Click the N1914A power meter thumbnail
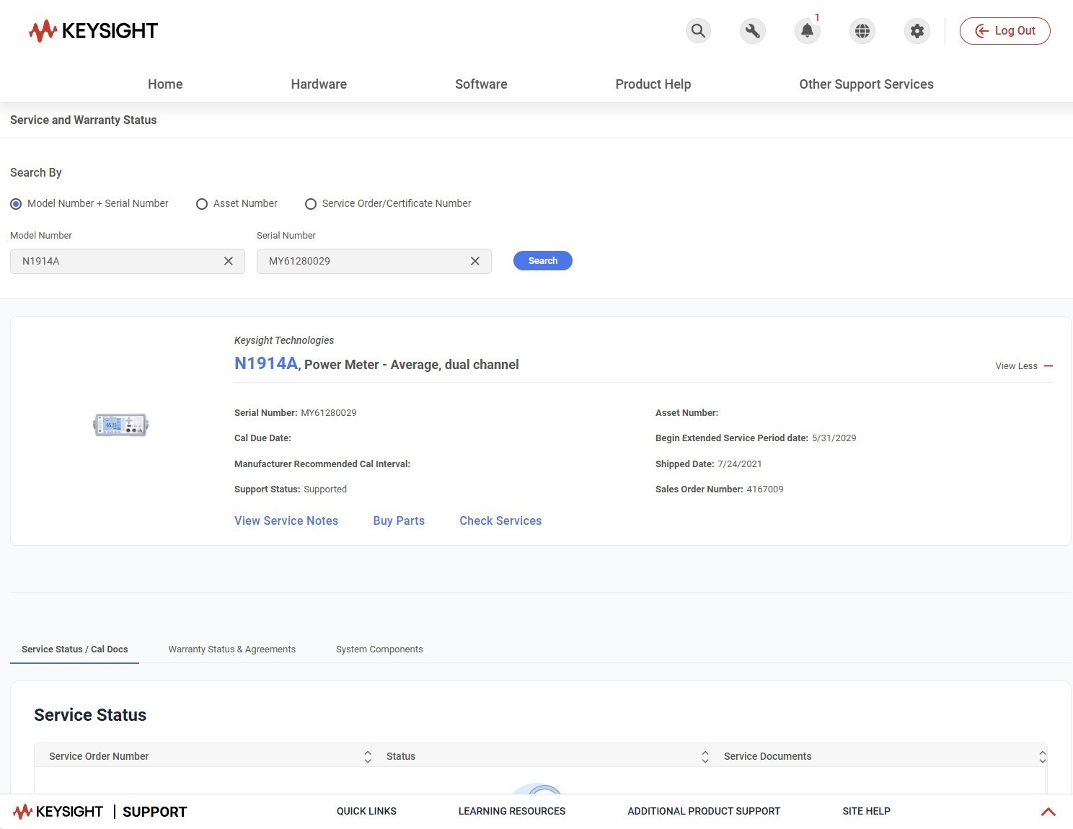Screen dimensions: 1073x829 point(121,425)
